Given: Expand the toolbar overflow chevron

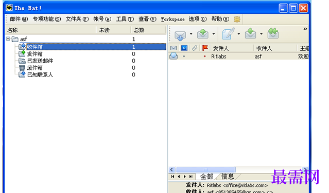Looking at the screenshot, I should click(305, 29).
